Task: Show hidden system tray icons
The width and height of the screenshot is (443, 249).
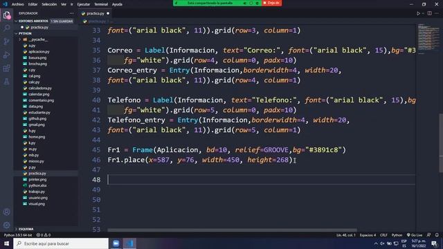Action: click(376, 243)
